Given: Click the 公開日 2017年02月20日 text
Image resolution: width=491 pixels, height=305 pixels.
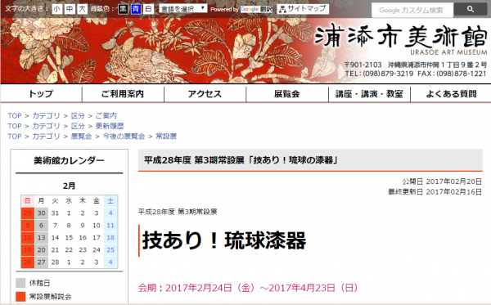Looking at the screenshot, I should click(442, 182).
